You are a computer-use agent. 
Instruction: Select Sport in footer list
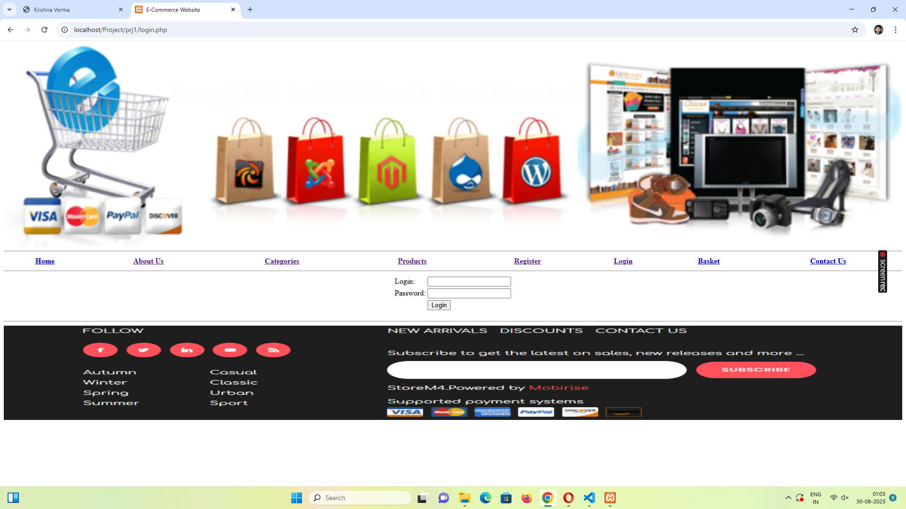pyautogui.click(x=229, y=403)
